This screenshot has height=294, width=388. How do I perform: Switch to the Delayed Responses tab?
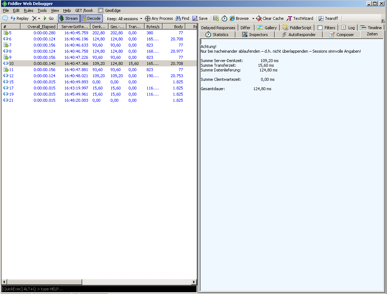218,28
